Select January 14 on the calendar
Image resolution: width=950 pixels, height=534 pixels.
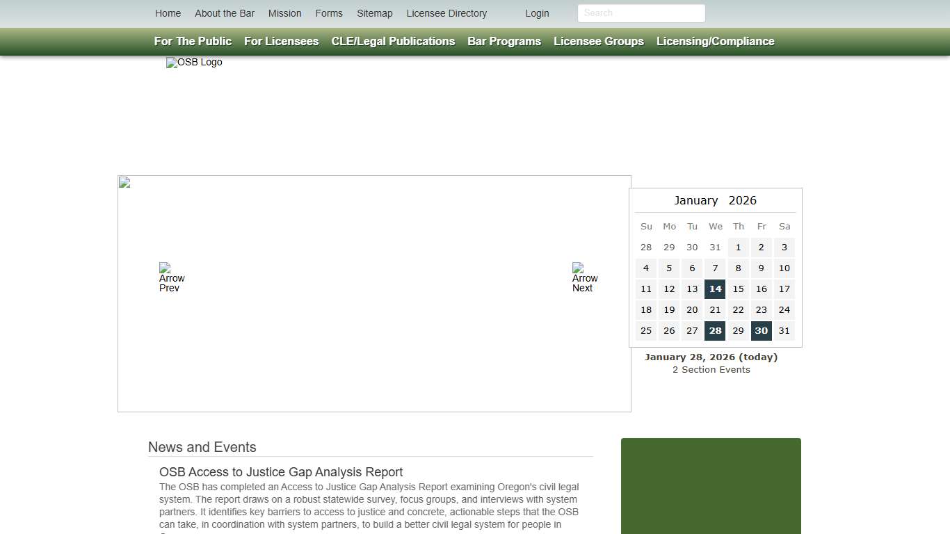[x=715, y=289]
